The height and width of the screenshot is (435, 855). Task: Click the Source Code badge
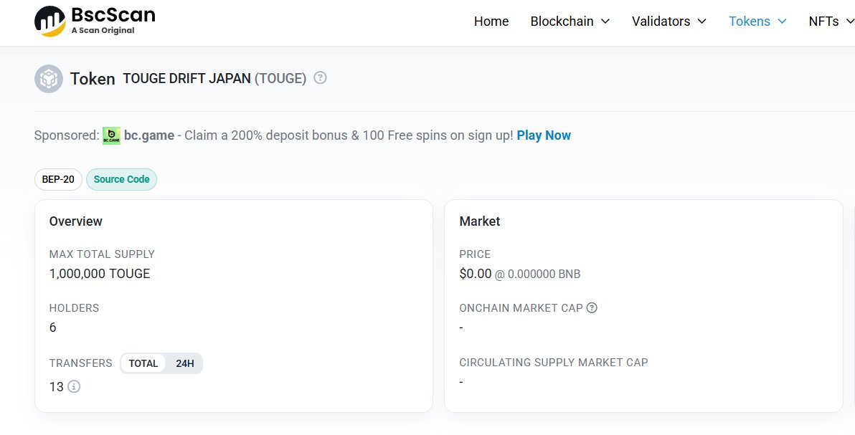[x=122, y=179]
